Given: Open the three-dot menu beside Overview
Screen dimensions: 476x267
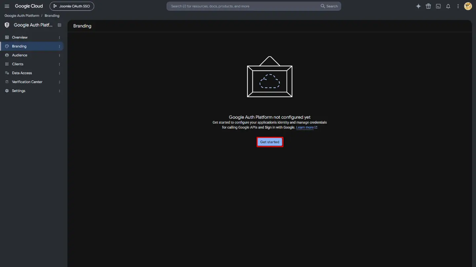Looking at the screenshot, I should point(59,38).
